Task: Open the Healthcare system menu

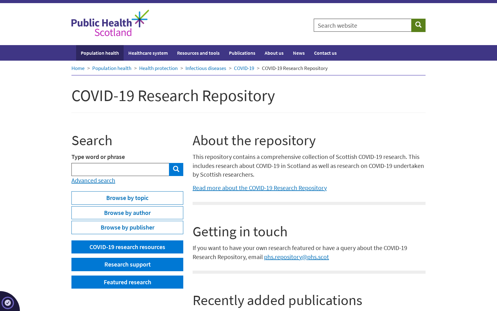Action: tap(148, 53)
